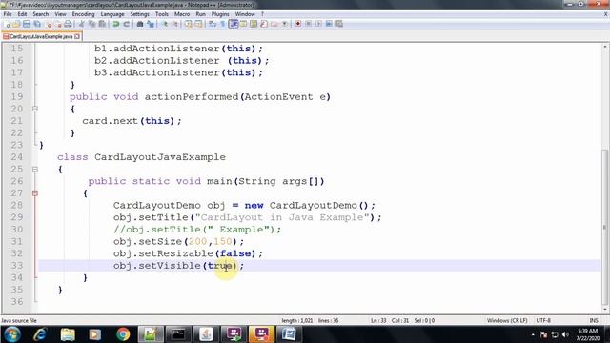
Task: Toggle file monitoring toolbar button
Action: (284, 24)
